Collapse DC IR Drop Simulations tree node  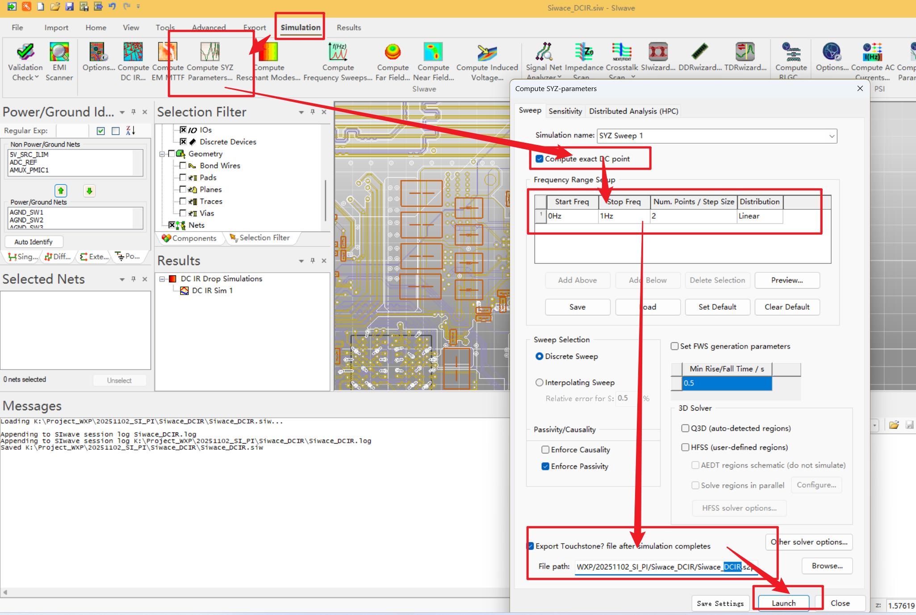[x=162, y=279]
